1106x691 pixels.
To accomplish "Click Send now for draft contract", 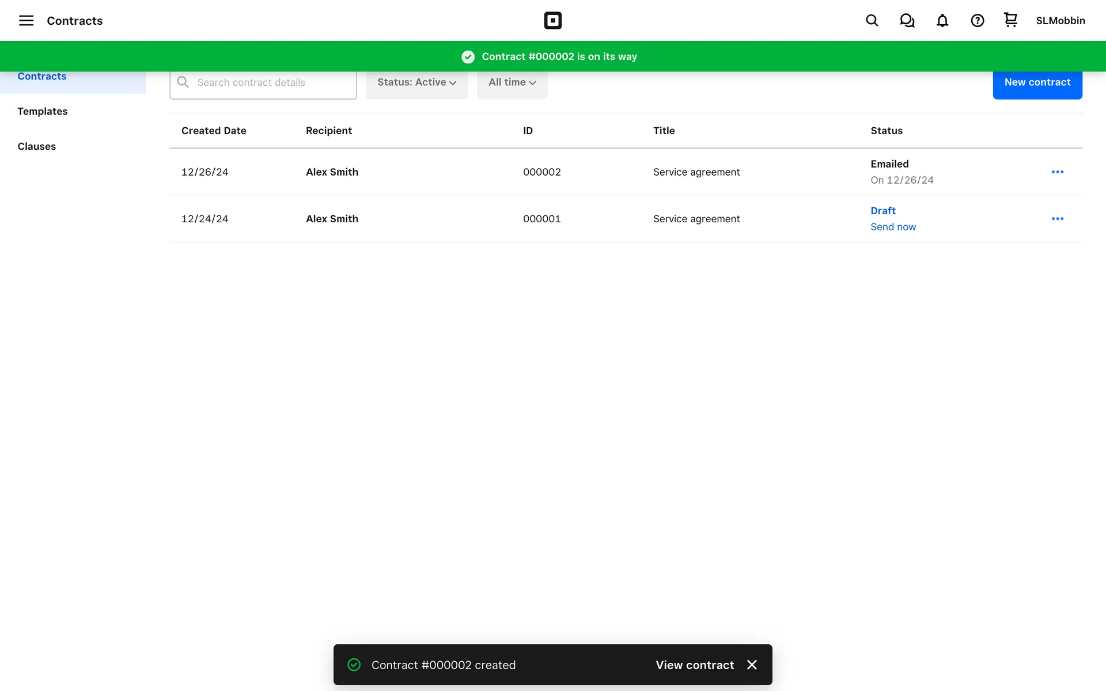I will [893, 227].
